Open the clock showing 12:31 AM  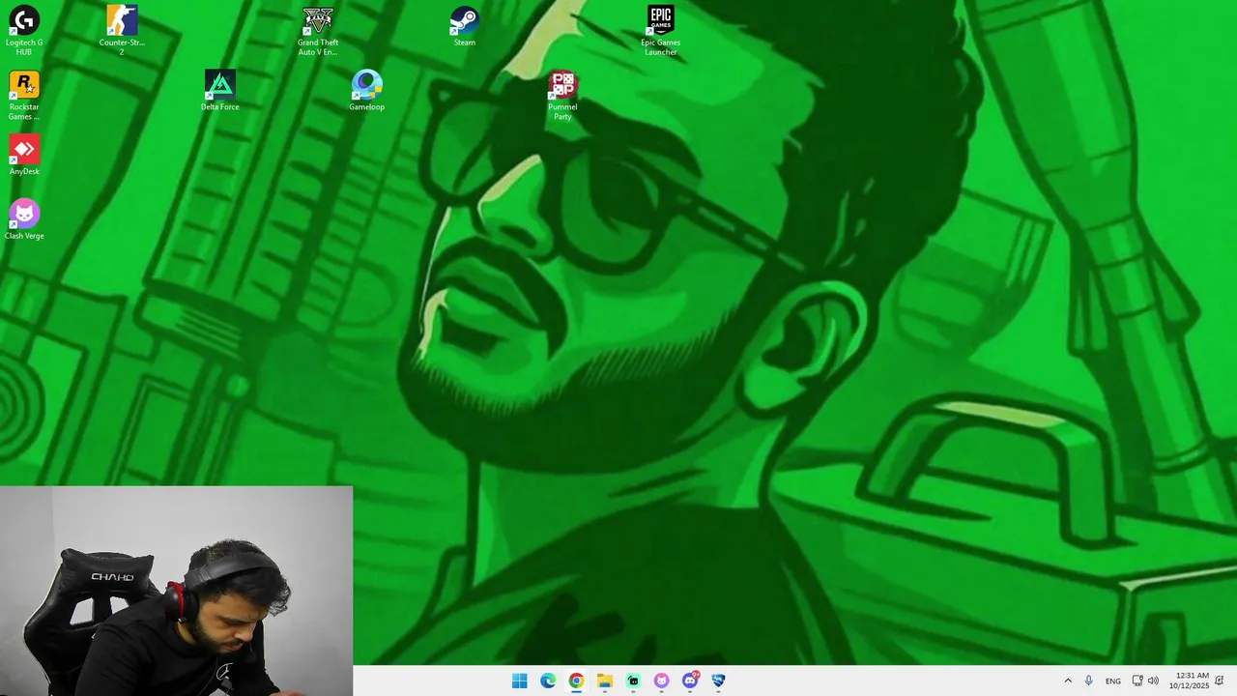[1189, 681]
